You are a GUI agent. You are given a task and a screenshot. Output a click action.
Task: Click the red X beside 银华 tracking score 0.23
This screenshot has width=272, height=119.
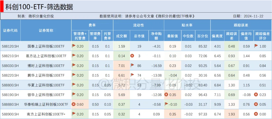point(256,94)
